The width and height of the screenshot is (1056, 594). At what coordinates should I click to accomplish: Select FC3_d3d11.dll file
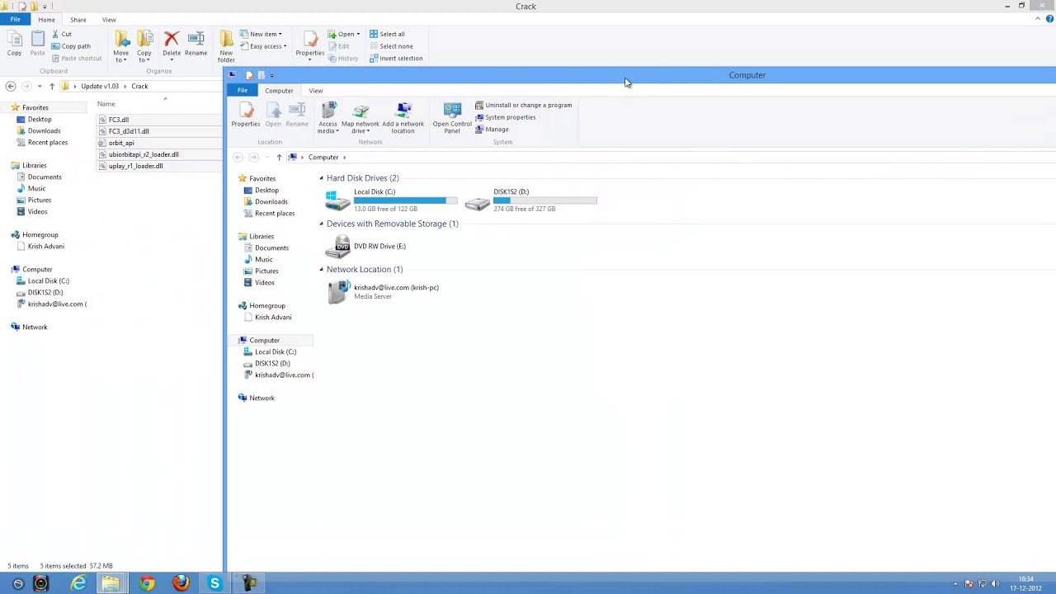click(129, 131)
